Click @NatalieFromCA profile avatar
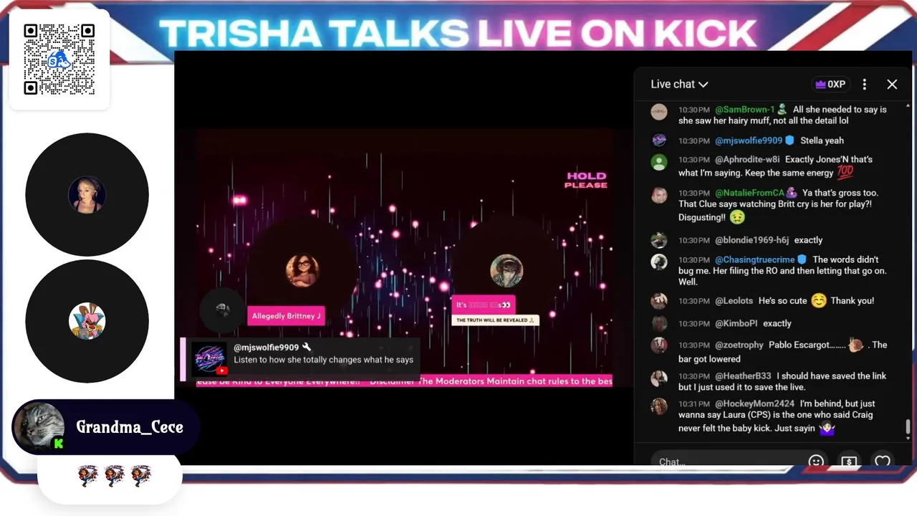The height and width of the screenshot is (516, 917). [659, 195]
